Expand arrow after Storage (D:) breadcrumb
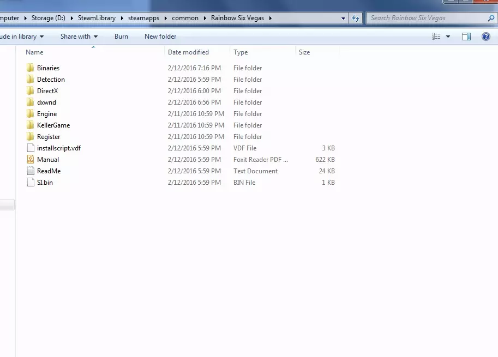 (72, 18)
